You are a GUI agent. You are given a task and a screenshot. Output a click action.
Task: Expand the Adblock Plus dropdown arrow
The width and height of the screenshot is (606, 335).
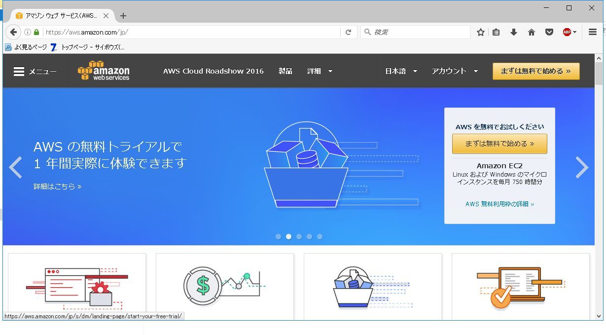pyautogui.click(x=574, y=33)
